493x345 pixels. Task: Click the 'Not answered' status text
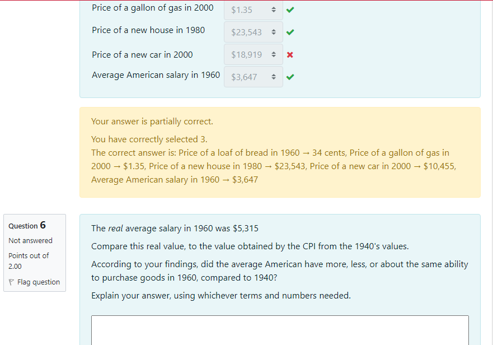(x=31, y=240)
